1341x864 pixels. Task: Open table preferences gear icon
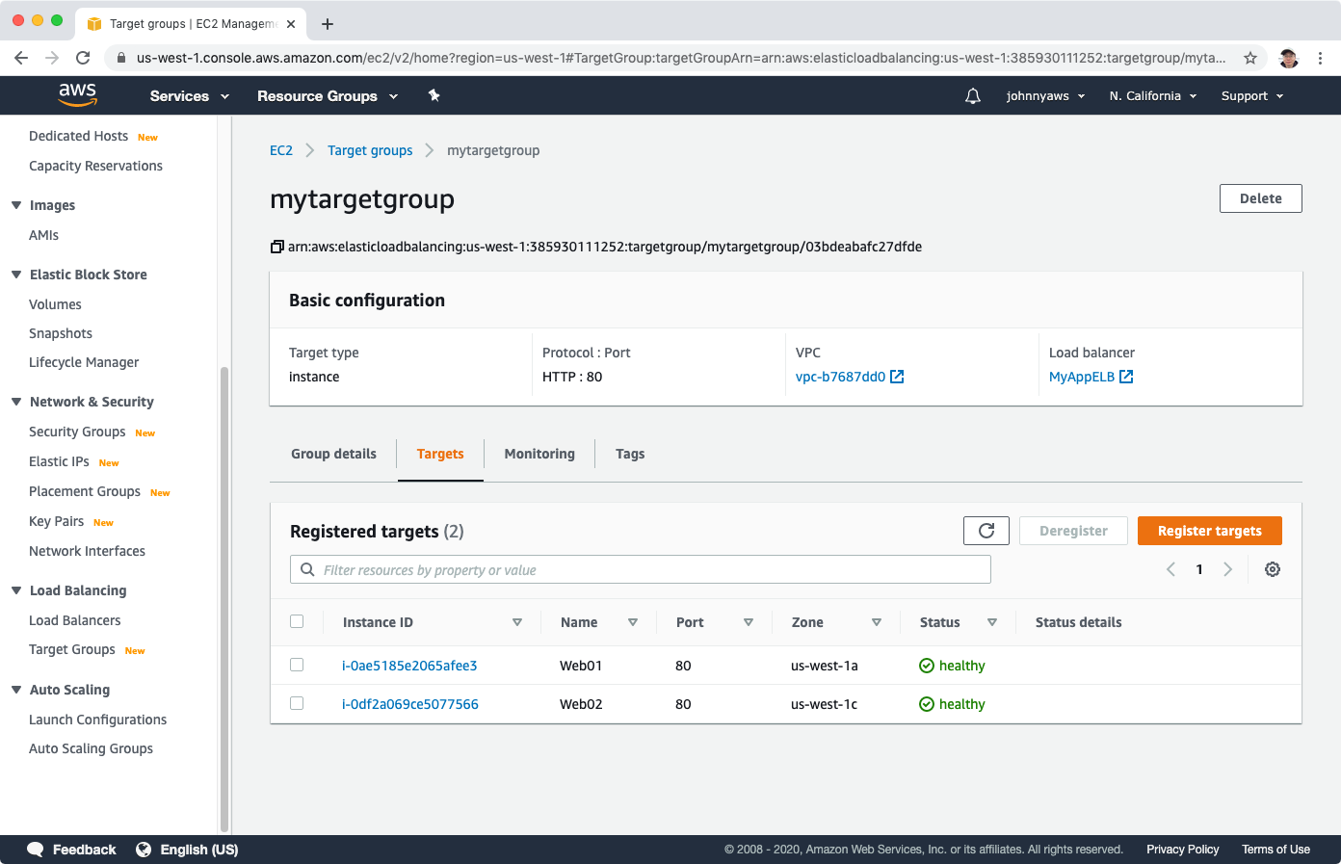tap(1273, 569)
